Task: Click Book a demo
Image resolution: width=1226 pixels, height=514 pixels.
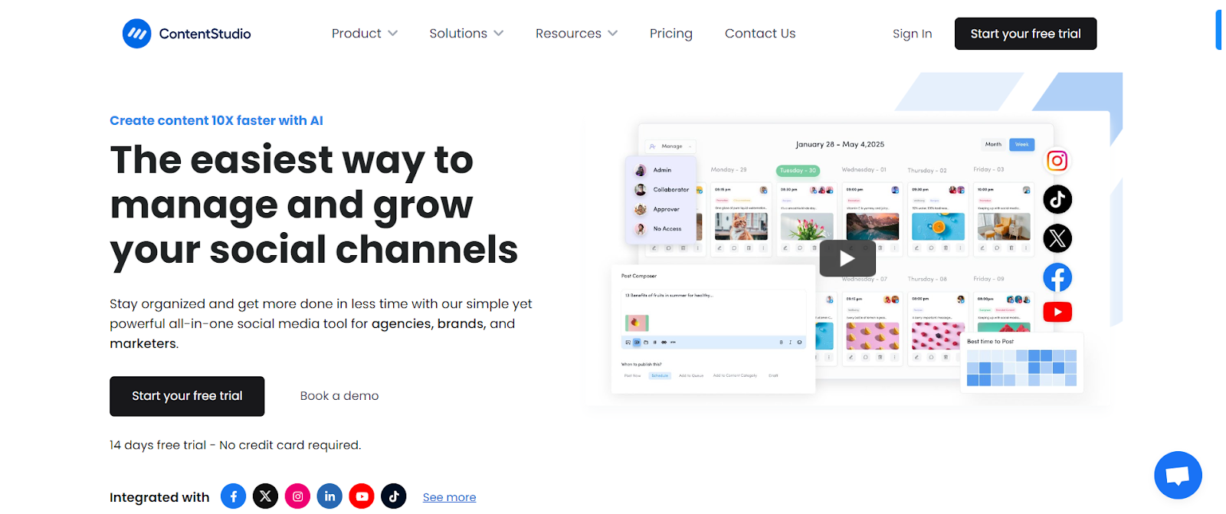Action: click(339, 396)
